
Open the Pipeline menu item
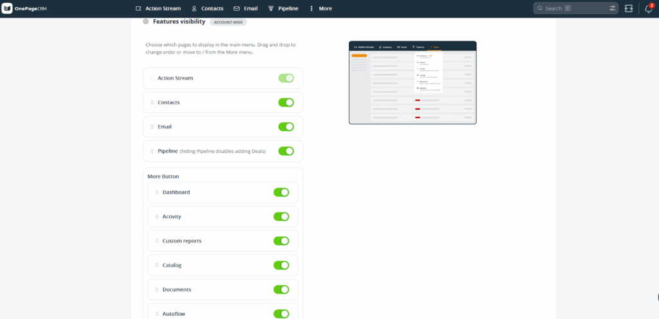(283, 8)
